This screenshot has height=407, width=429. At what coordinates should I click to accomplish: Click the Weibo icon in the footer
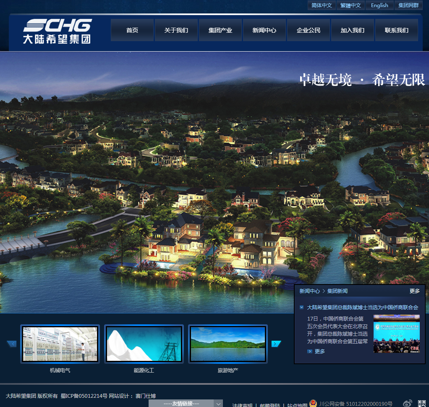pos(407,403)
